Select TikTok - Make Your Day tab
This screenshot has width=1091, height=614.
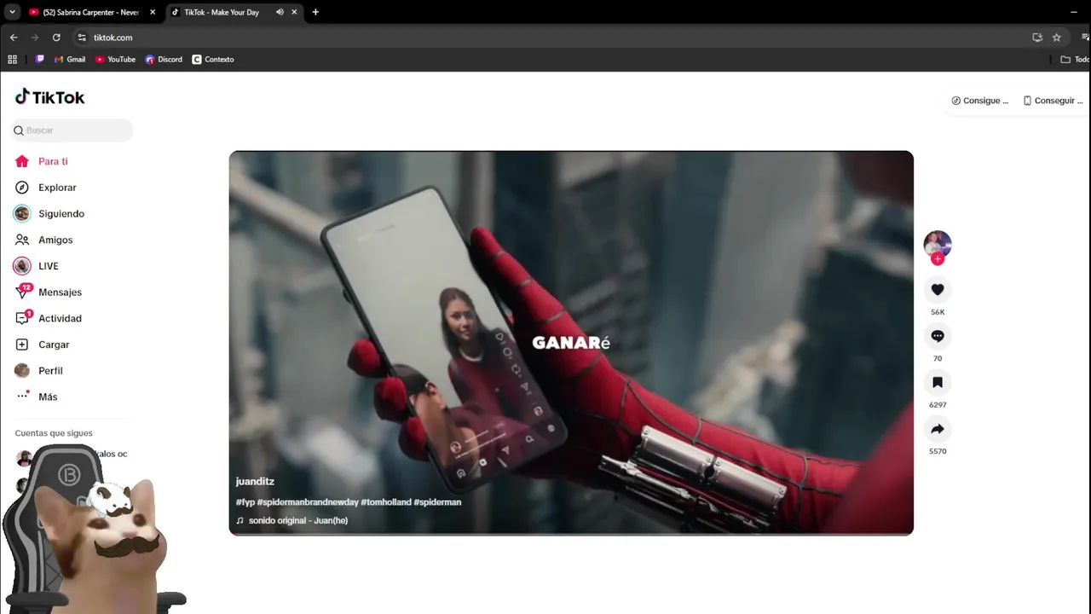pos(222,12)
